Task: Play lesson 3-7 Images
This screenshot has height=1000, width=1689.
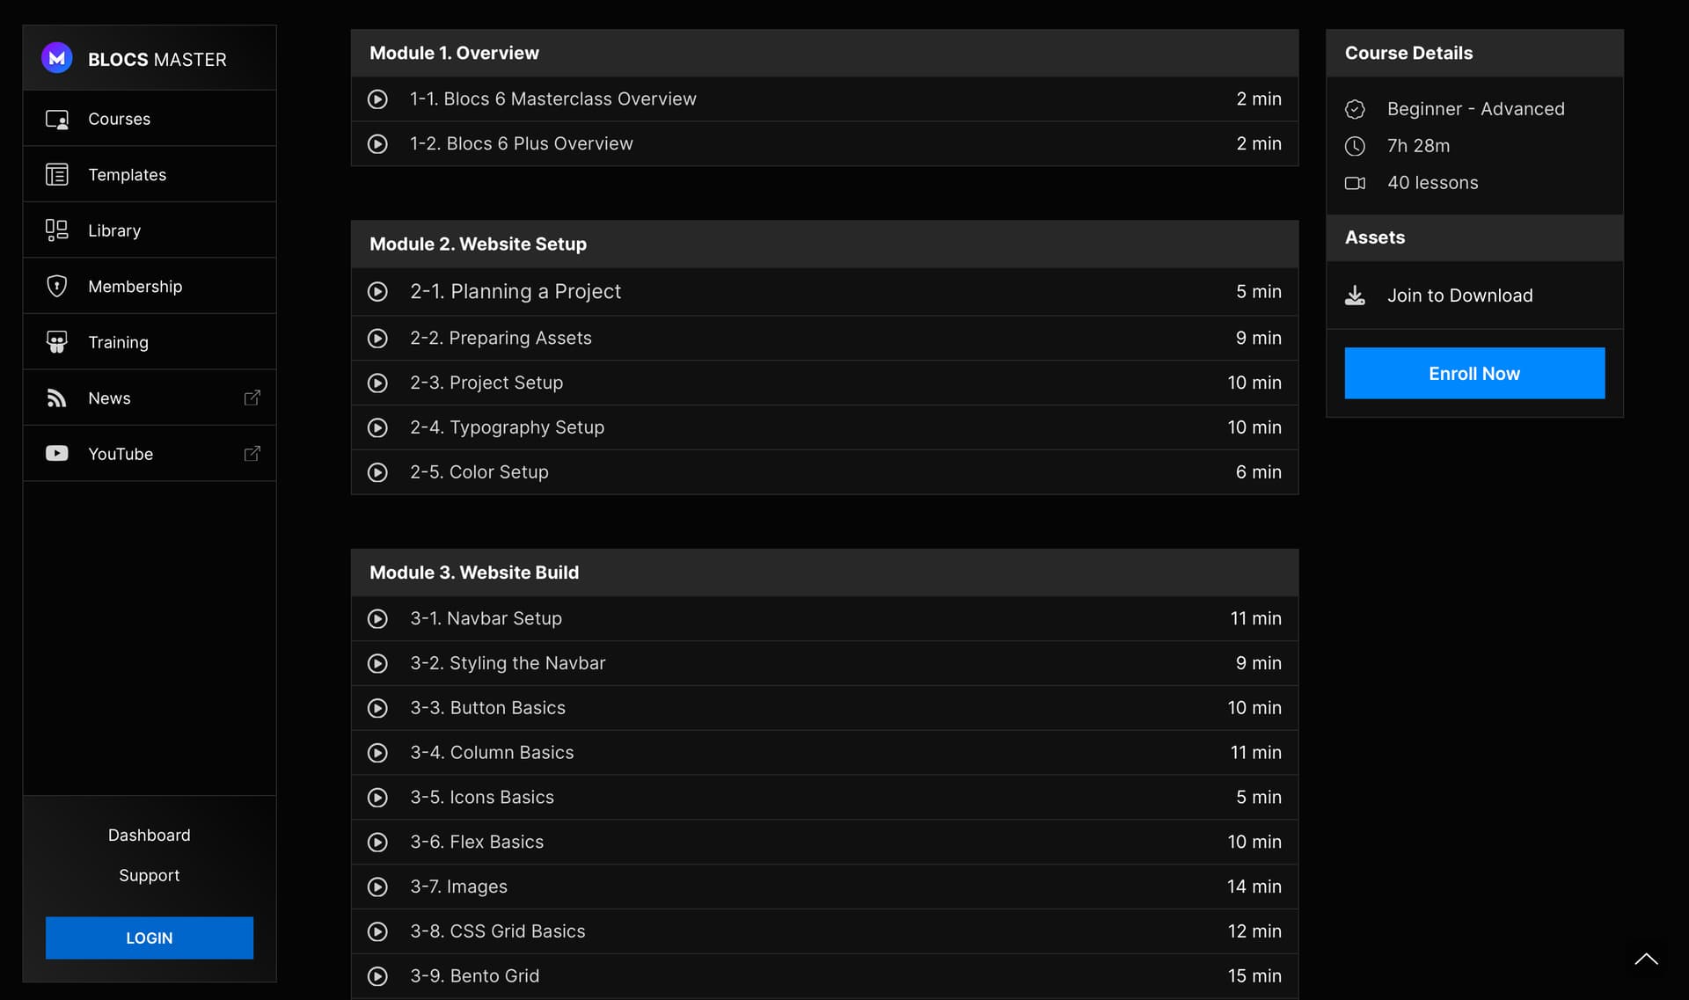Action: [x=377, y=887]
